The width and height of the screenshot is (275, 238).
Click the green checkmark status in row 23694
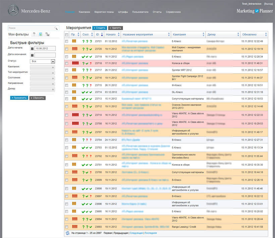tap(91, 219)
